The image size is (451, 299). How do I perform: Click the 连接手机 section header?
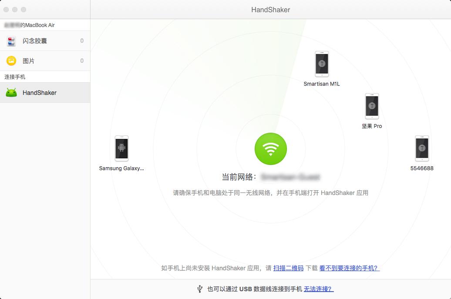(15, 77)
